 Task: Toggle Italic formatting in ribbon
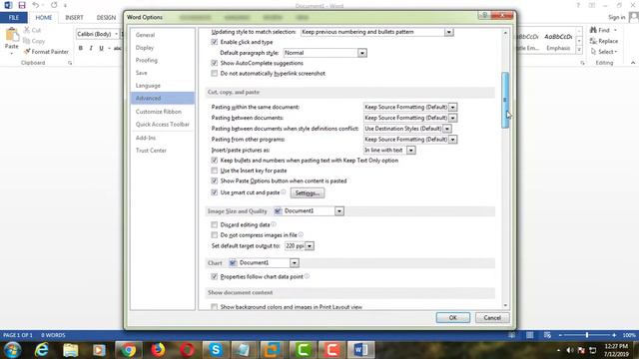pos(91,48)
